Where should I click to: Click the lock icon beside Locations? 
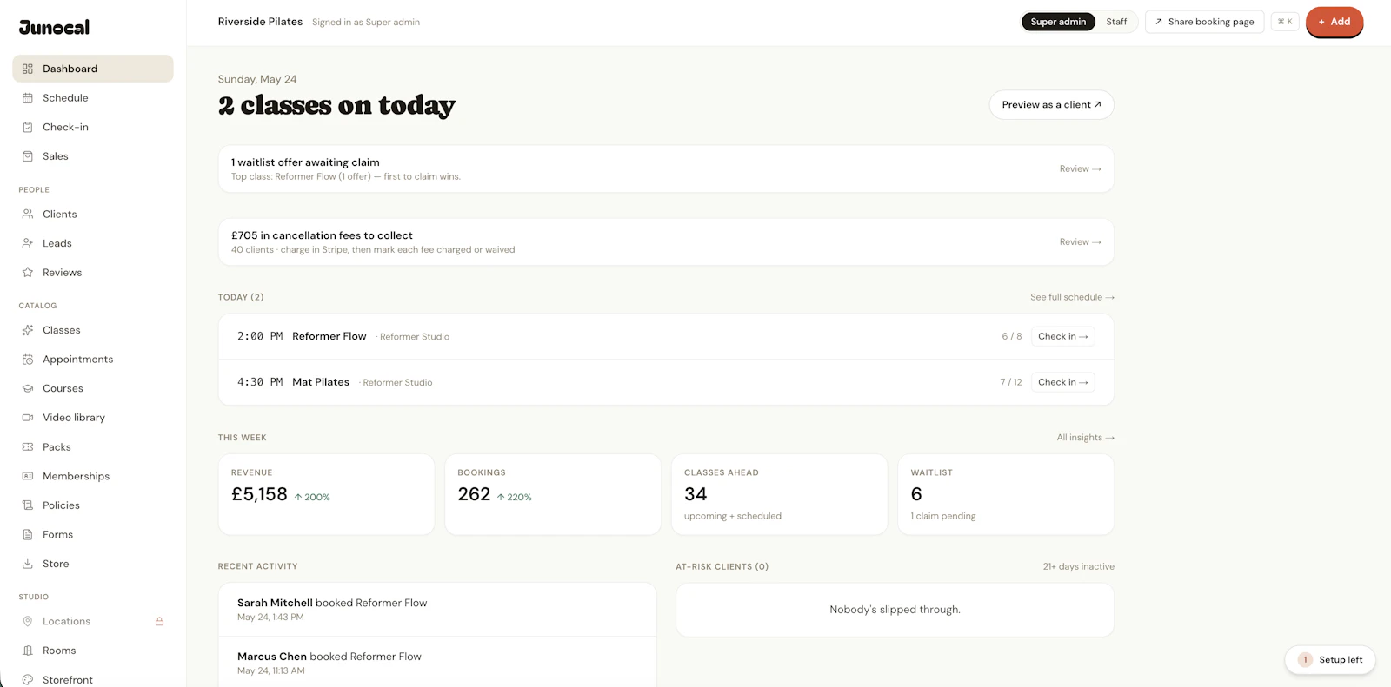pyautogui.click(x=160, y=622)
